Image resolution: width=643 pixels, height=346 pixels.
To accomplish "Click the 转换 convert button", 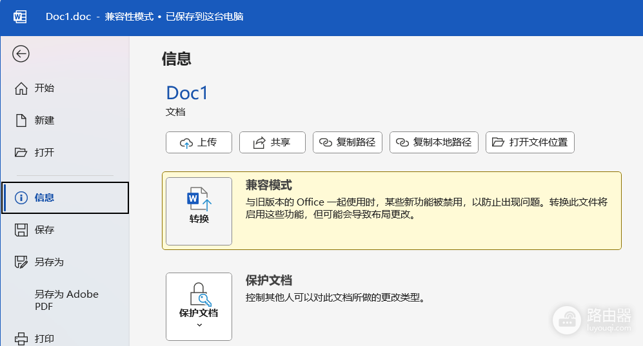I will [x=199, y=211].
